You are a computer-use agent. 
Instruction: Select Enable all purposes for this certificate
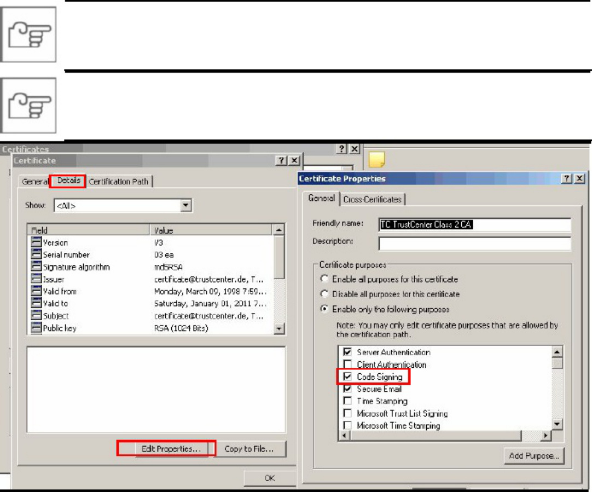[x=324, y=279]
